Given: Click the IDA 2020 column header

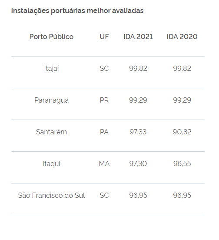Looking at the screenshot, I should pyautogui.click(x=182, y=37).
